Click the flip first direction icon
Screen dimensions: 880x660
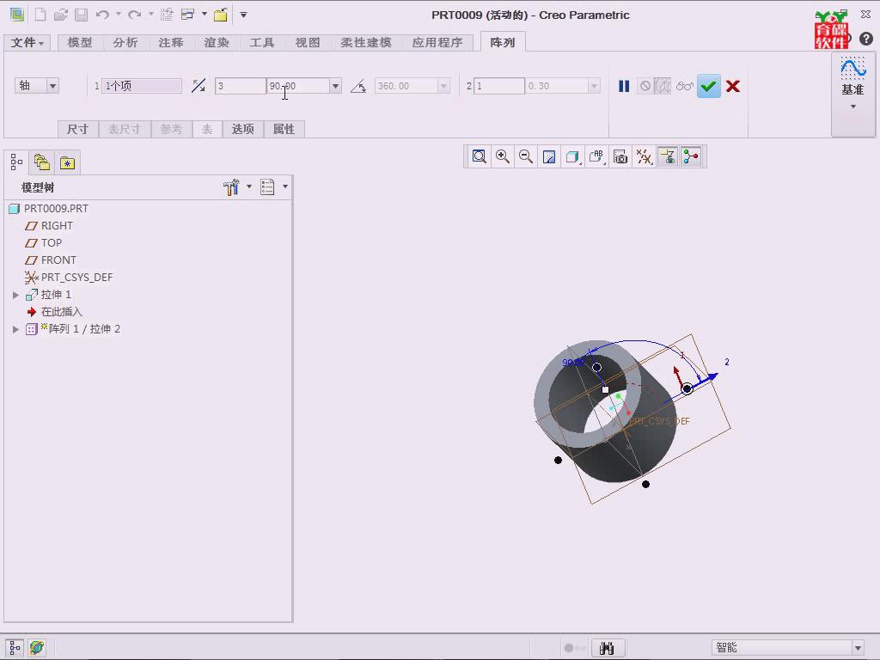199,86
